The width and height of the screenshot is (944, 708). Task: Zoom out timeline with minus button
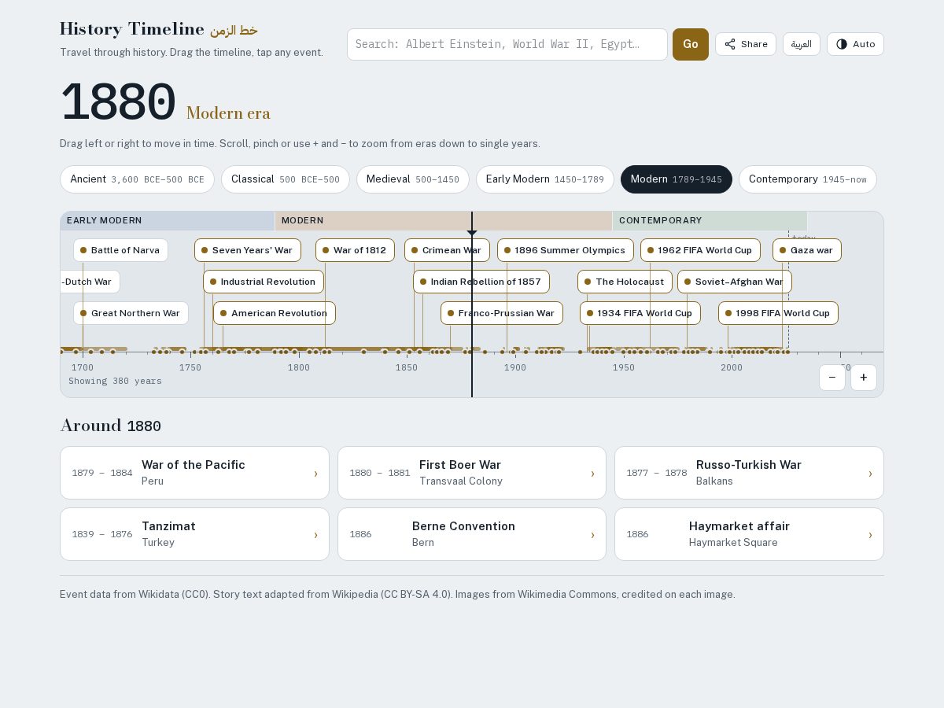pyautogui.click(x=832, y=378)
